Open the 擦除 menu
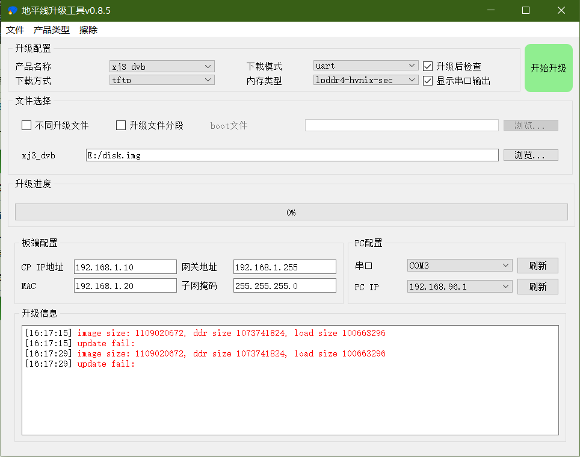Image resolution: width=580 pixels, height=457 pixels. 88,30
